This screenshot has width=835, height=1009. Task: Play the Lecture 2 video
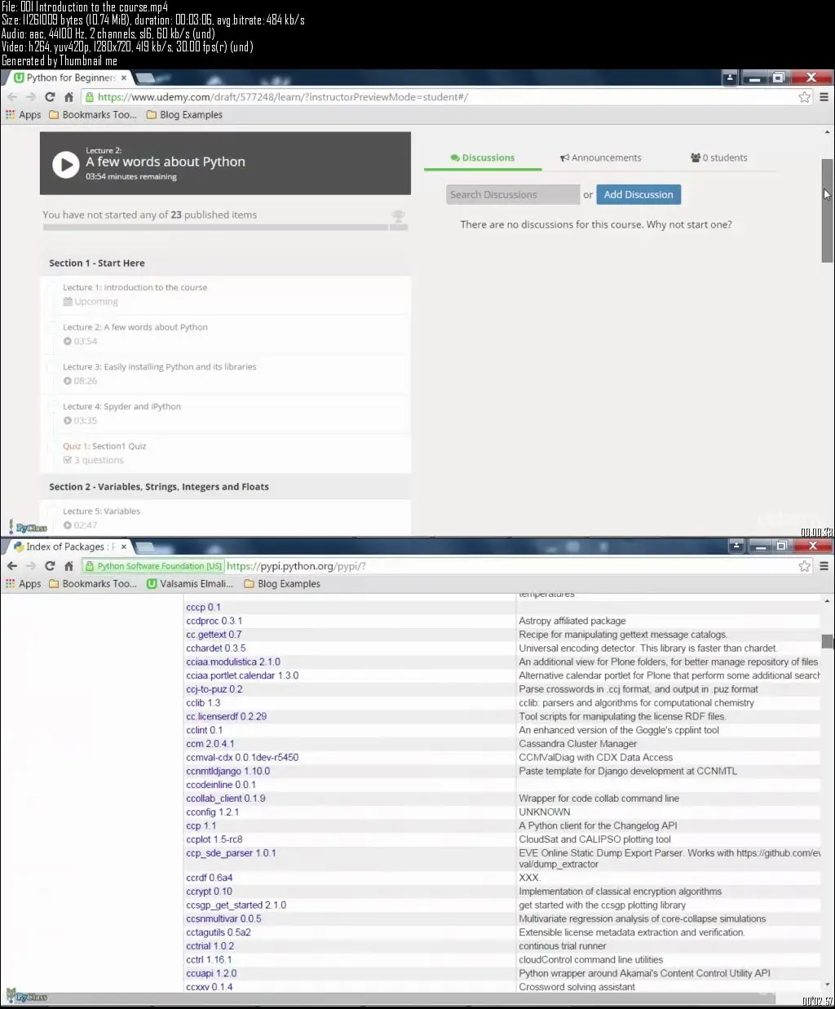pyautogui.click(x=65, y=164)
